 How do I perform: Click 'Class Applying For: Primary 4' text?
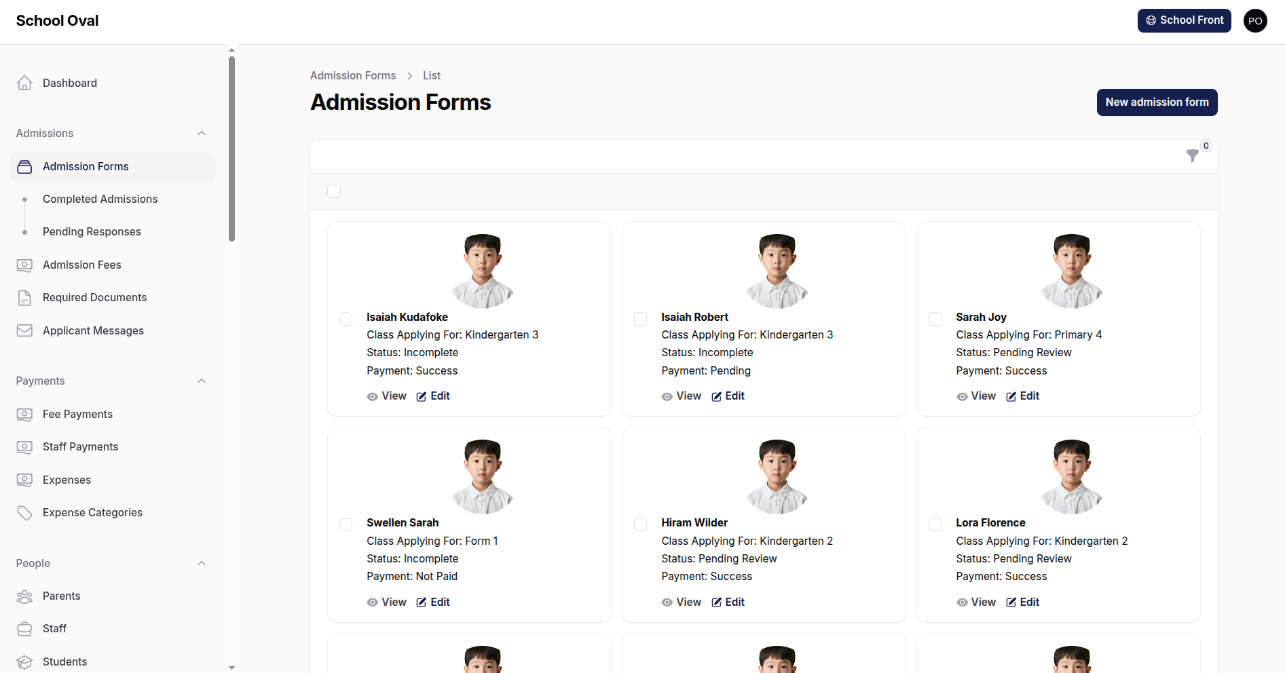pyautogui.click(x=1029, y=334)
